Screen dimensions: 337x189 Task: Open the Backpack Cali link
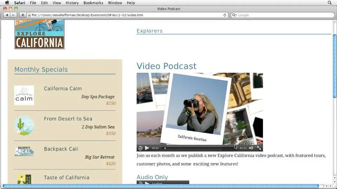click(61, 149)
